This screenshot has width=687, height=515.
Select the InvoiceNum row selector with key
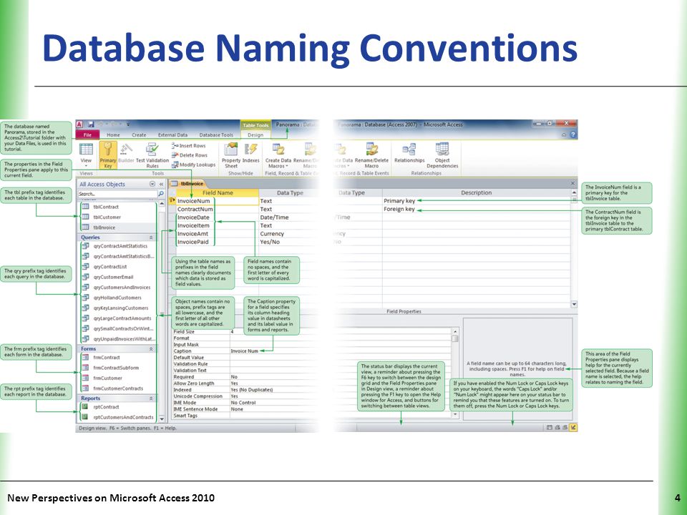(x=172, y=201)
